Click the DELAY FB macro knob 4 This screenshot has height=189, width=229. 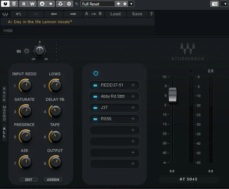55,111
